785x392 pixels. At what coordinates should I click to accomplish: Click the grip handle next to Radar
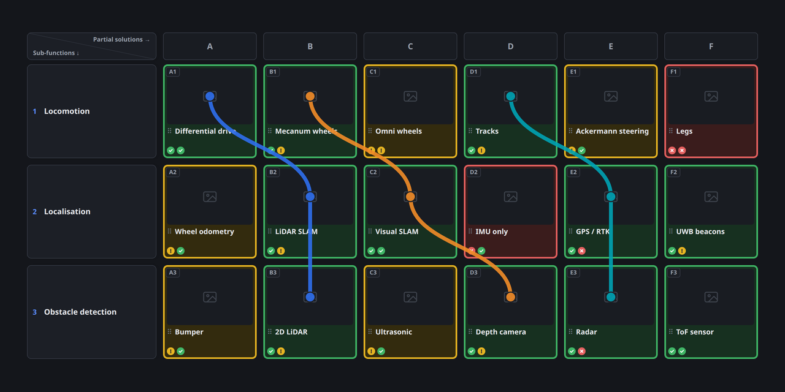point(570,332)
